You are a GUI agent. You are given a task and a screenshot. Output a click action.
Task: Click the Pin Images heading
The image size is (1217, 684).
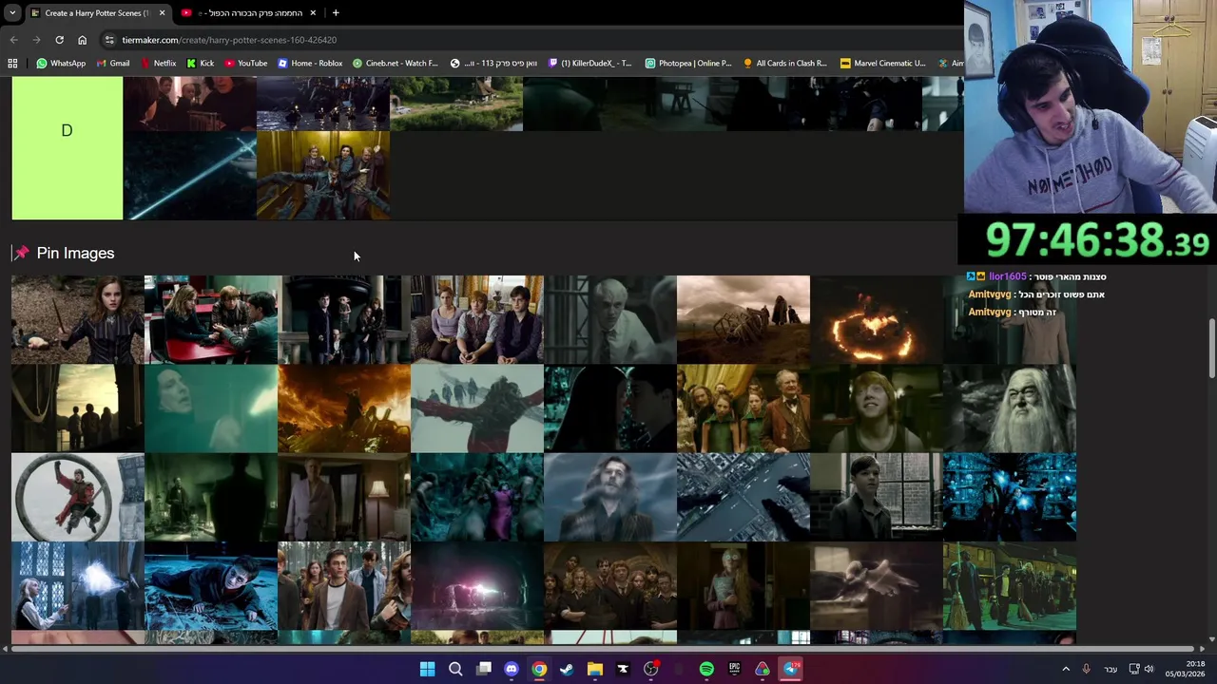[x=75, y=253]
